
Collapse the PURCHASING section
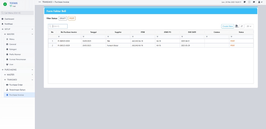pyautogui.click(x=17, y=70)
